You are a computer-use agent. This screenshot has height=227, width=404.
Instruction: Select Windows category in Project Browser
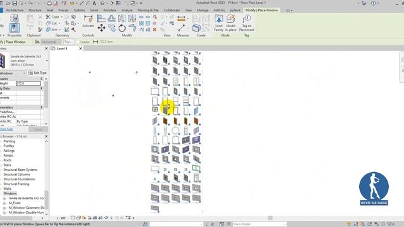[10, 194]
